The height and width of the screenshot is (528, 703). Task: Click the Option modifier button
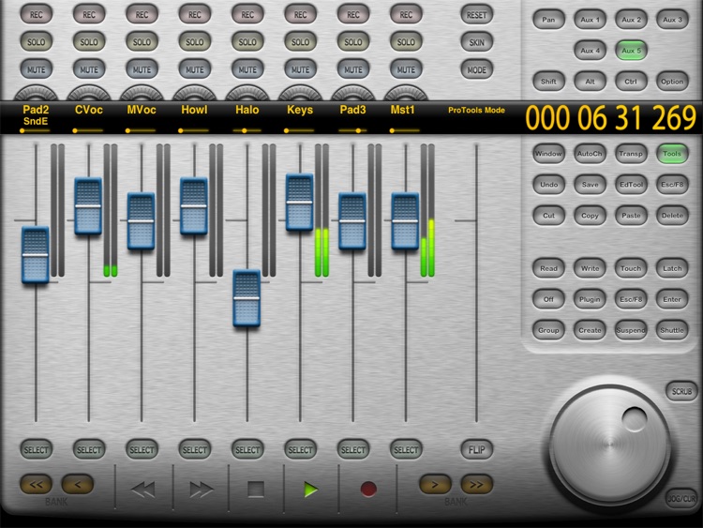pos(672,82)
